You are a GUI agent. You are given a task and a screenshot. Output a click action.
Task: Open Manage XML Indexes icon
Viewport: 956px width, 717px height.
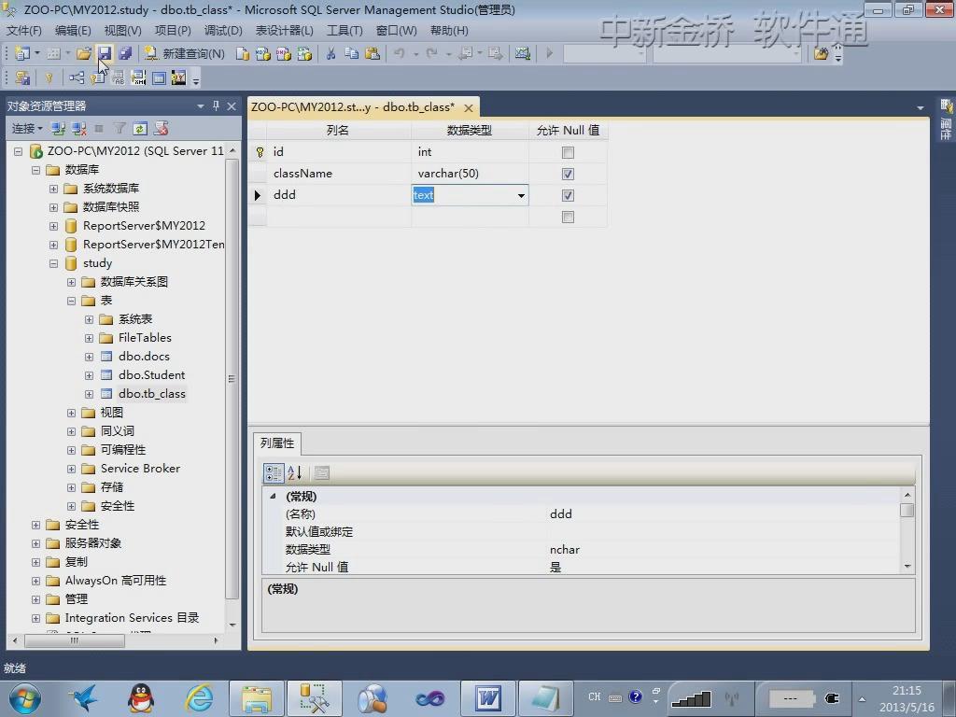click(138, 78)
